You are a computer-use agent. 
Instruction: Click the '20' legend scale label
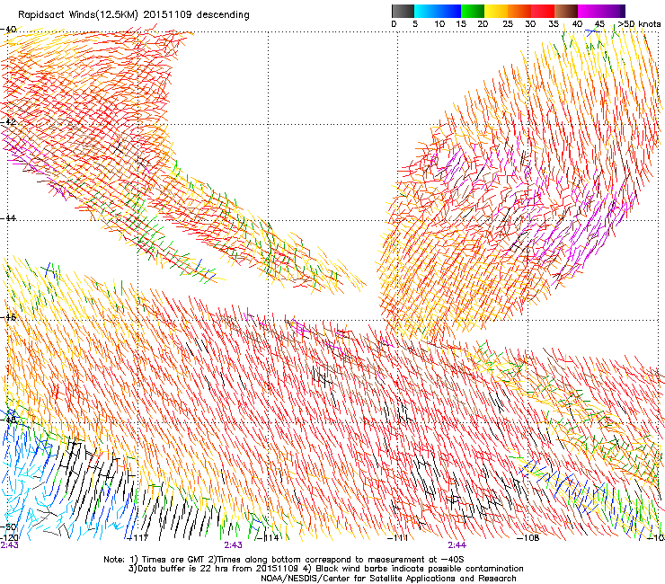click(483, 24)
